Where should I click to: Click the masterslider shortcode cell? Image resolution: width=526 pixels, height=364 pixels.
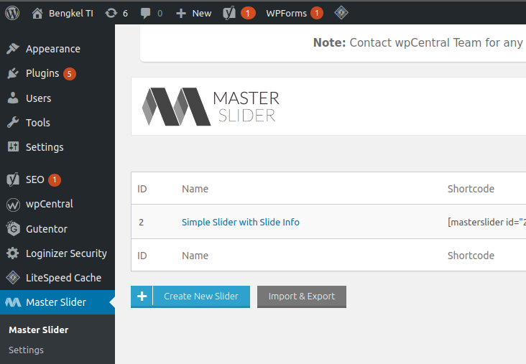(486, 223)
